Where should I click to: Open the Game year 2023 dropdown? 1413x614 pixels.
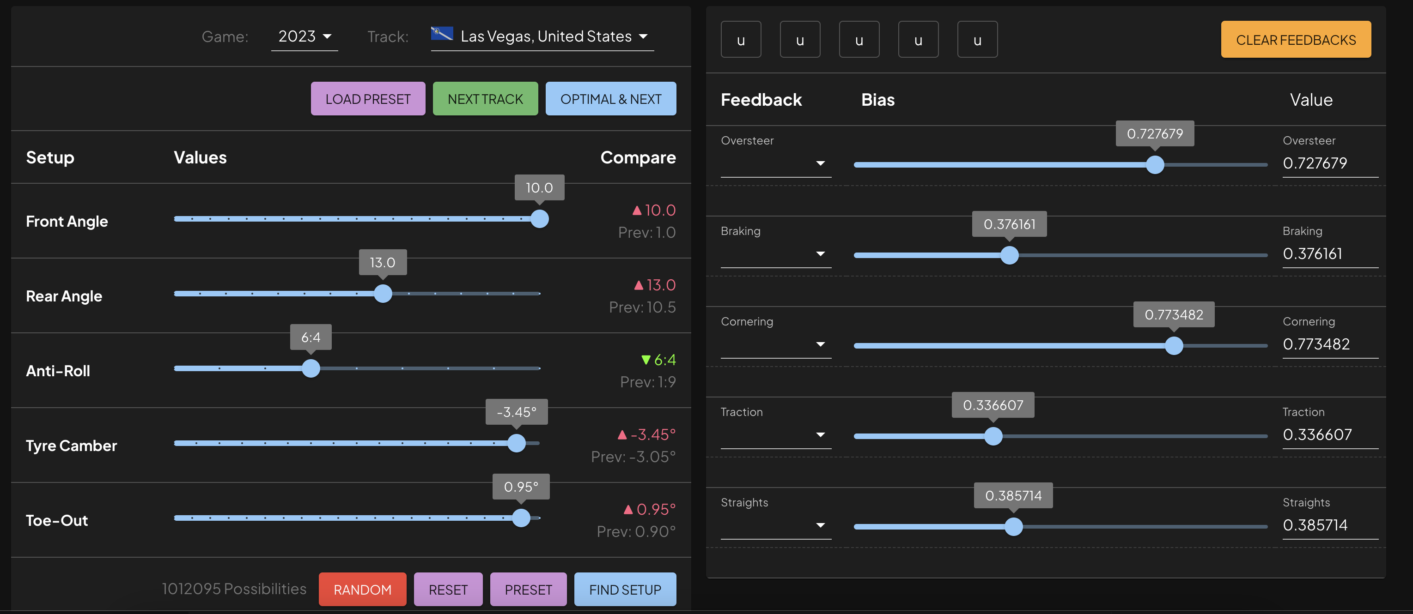point(305,37)
